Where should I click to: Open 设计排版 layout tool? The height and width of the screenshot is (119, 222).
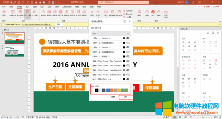click(20, 13)
